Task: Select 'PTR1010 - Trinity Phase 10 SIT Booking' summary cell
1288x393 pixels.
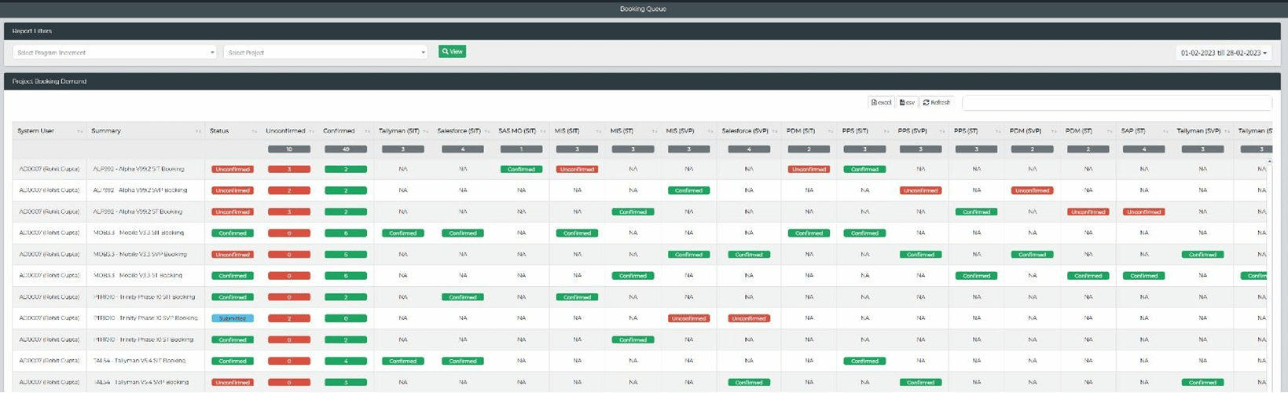Action: point(144,297)
